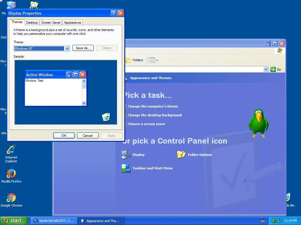Click the Folders toolbar button in Control Panel
The height and width of the screenshot is (225, 301).
pos(134,60)
